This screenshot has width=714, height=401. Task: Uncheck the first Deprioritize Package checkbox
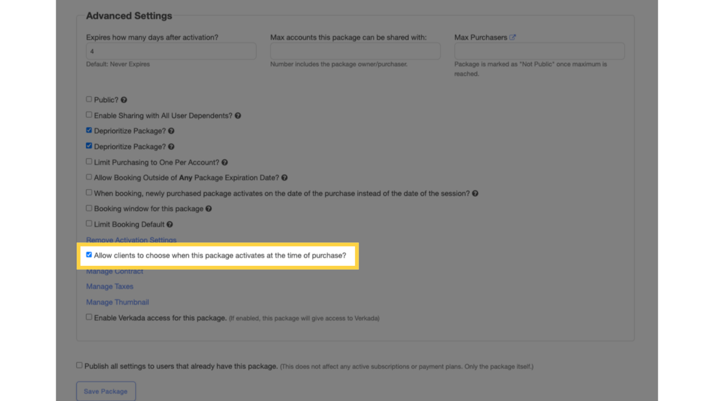pyautogui.click(x=89, y=130)
